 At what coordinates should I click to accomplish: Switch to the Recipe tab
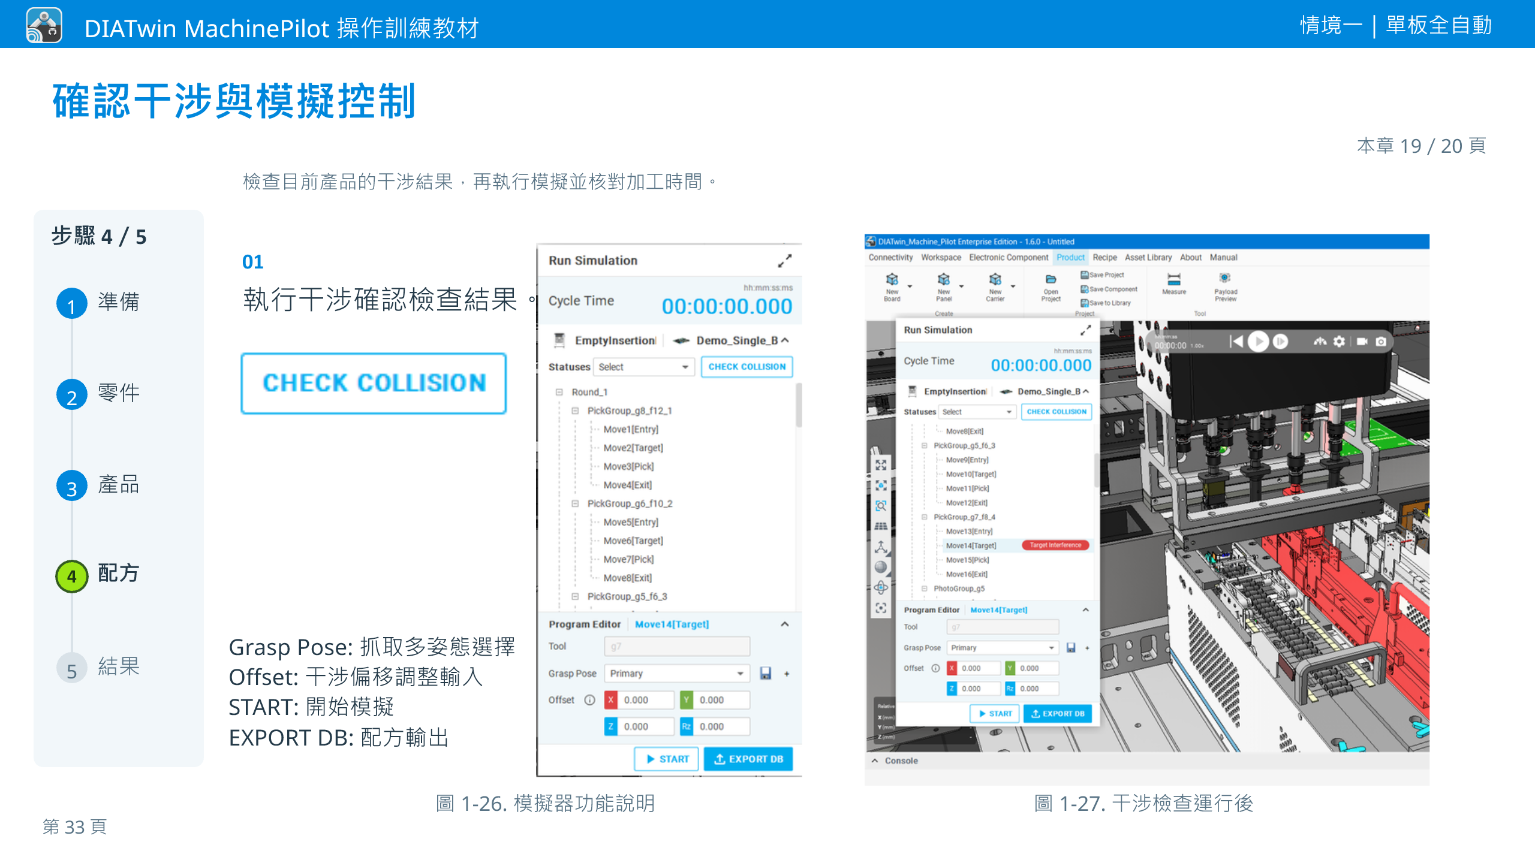coord(1104,258)
